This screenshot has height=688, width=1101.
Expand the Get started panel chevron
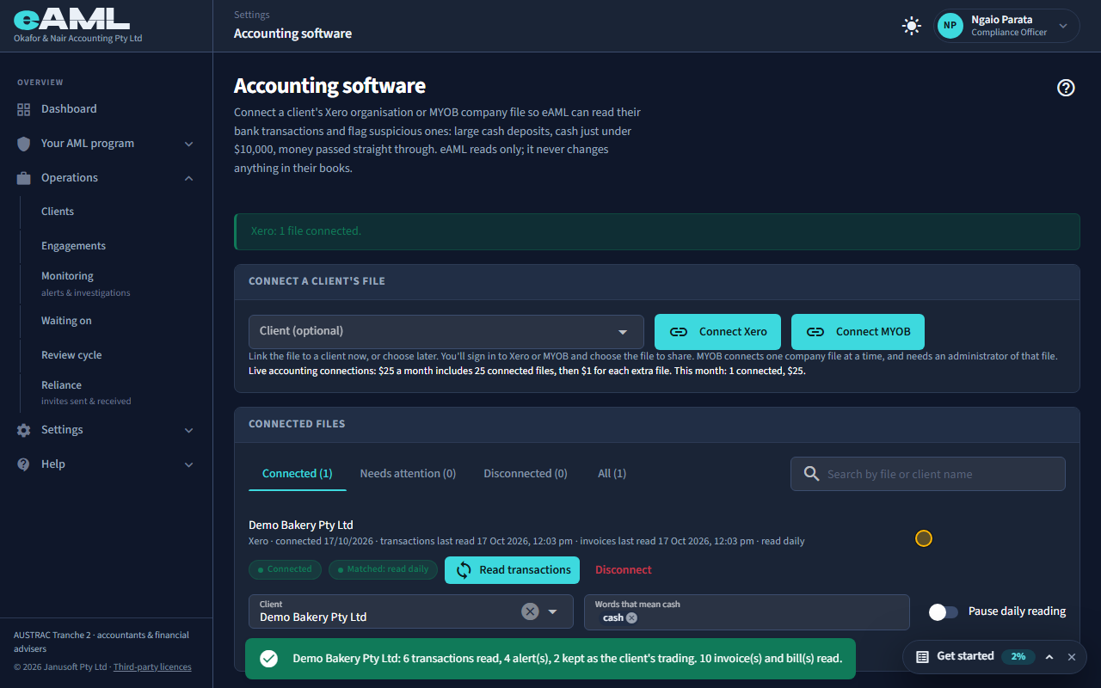1049,656
